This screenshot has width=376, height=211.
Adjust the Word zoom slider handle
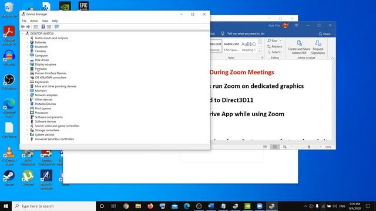pos(309,147)
